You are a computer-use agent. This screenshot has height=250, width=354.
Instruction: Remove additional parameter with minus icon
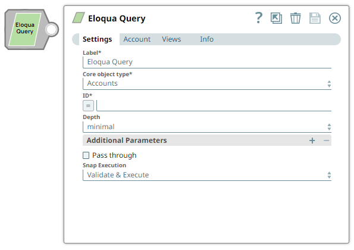tap(326, 140)
